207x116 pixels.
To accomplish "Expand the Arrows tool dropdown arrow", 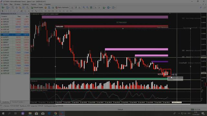I will (x=38, y=11).
